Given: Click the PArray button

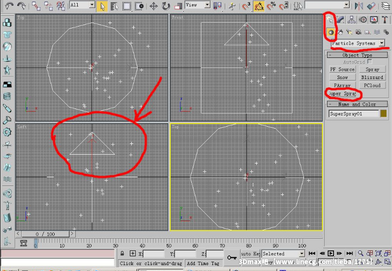Looking at the screenshot, I should [x=342, y=86].
